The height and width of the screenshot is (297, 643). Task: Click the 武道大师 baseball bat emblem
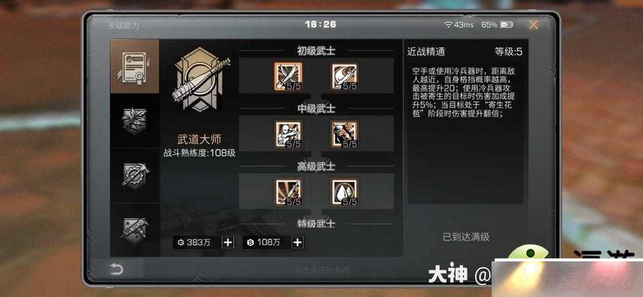tap(200, 80)
